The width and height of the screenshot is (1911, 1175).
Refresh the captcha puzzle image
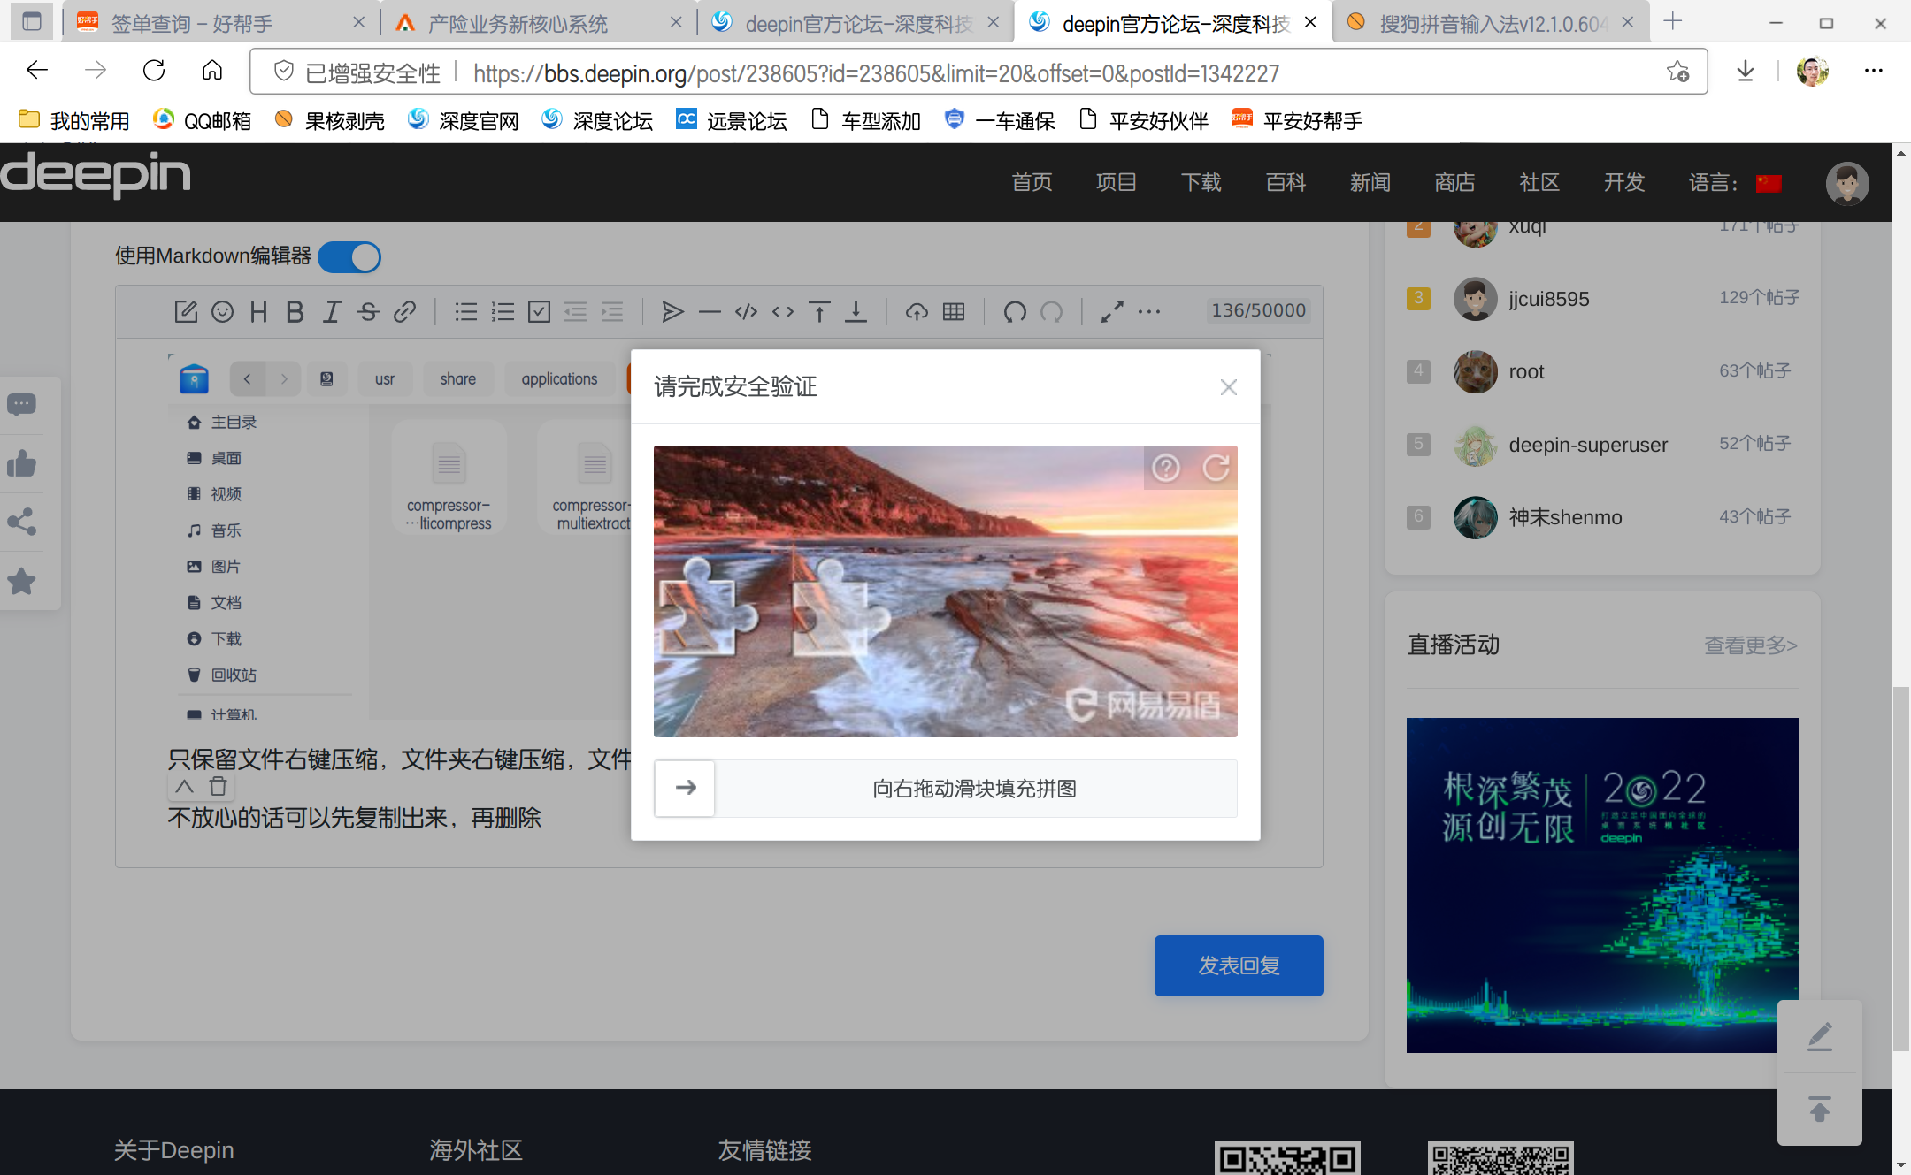[x=1216, y=468]
